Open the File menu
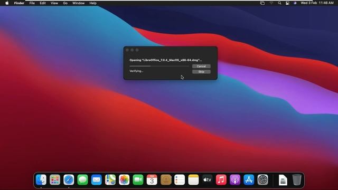Screen dimensions: 338x190 click(32, 3)
